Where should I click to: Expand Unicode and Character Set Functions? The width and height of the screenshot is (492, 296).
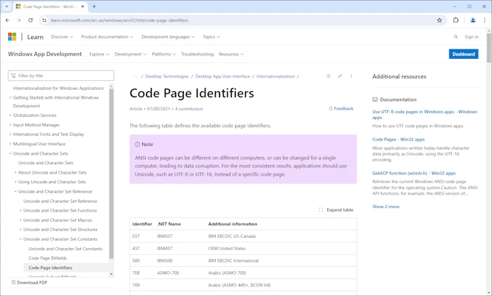(21, 210)
